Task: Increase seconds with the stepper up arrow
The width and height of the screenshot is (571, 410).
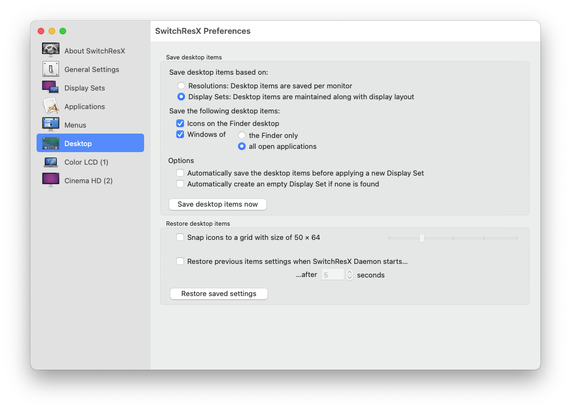Action: coord(349,272)
